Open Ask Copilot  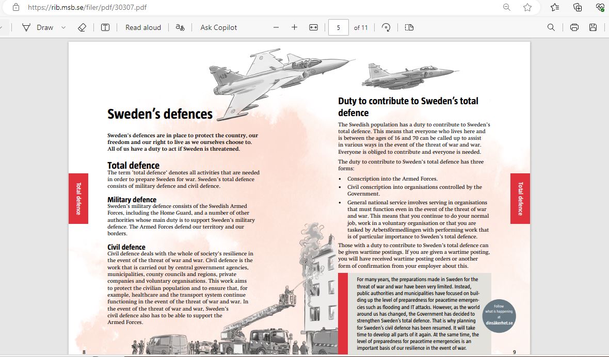point(219,27)
